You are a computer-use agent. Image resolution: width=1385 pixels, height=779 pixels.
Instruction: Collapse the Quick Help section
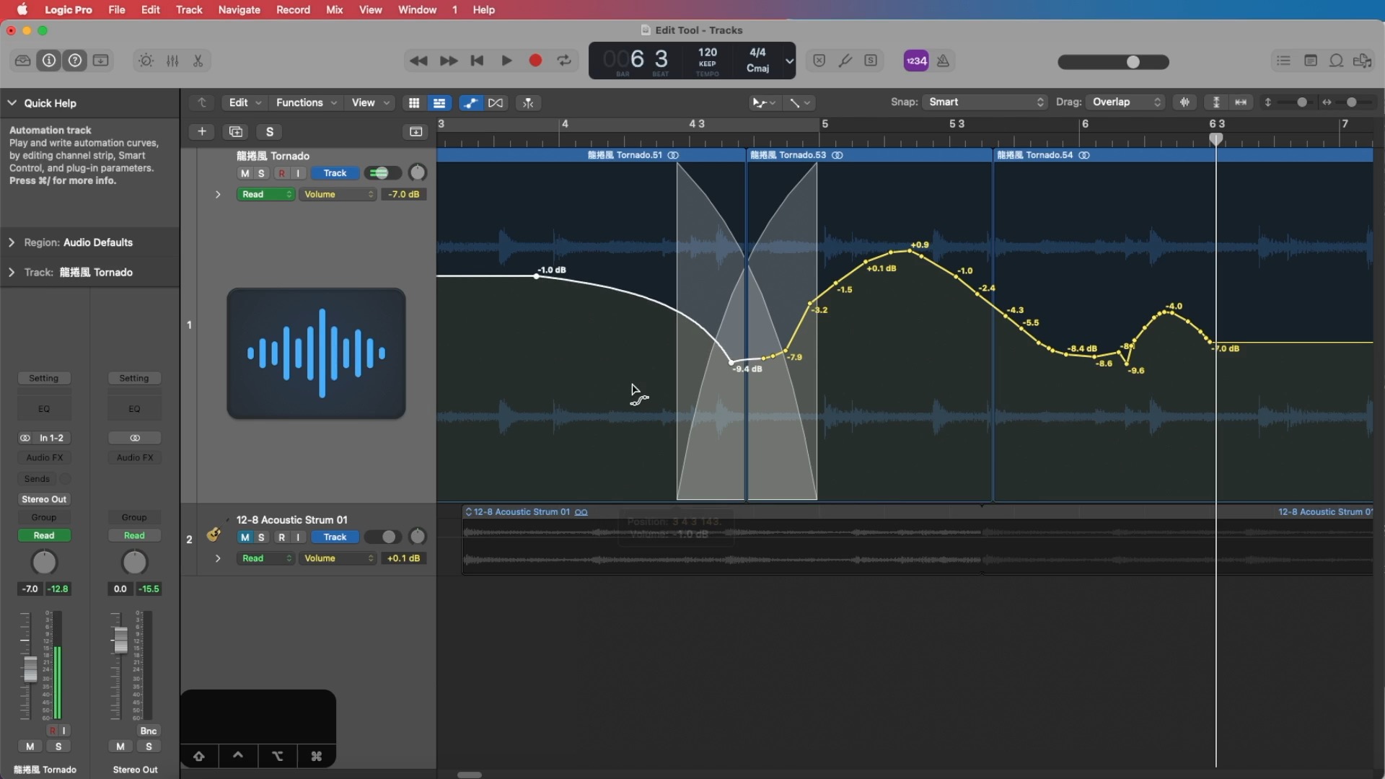point(12,103)
